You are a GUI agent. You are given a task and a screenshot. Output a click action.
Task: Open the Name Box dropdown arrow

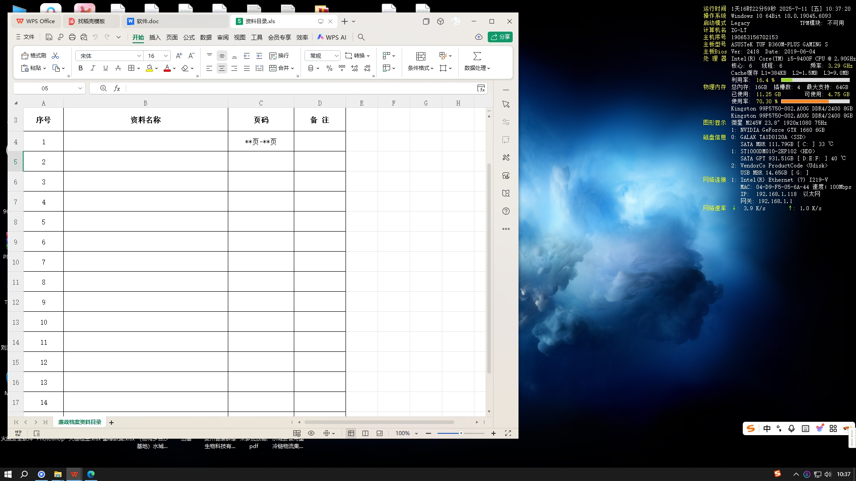tap(80, 88)
